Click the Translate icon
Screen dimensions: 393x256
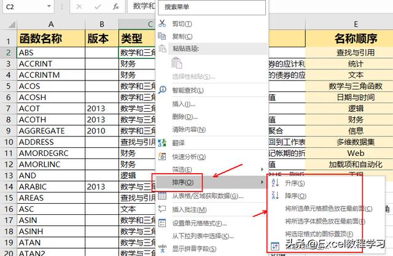click(x=162, y=143)
